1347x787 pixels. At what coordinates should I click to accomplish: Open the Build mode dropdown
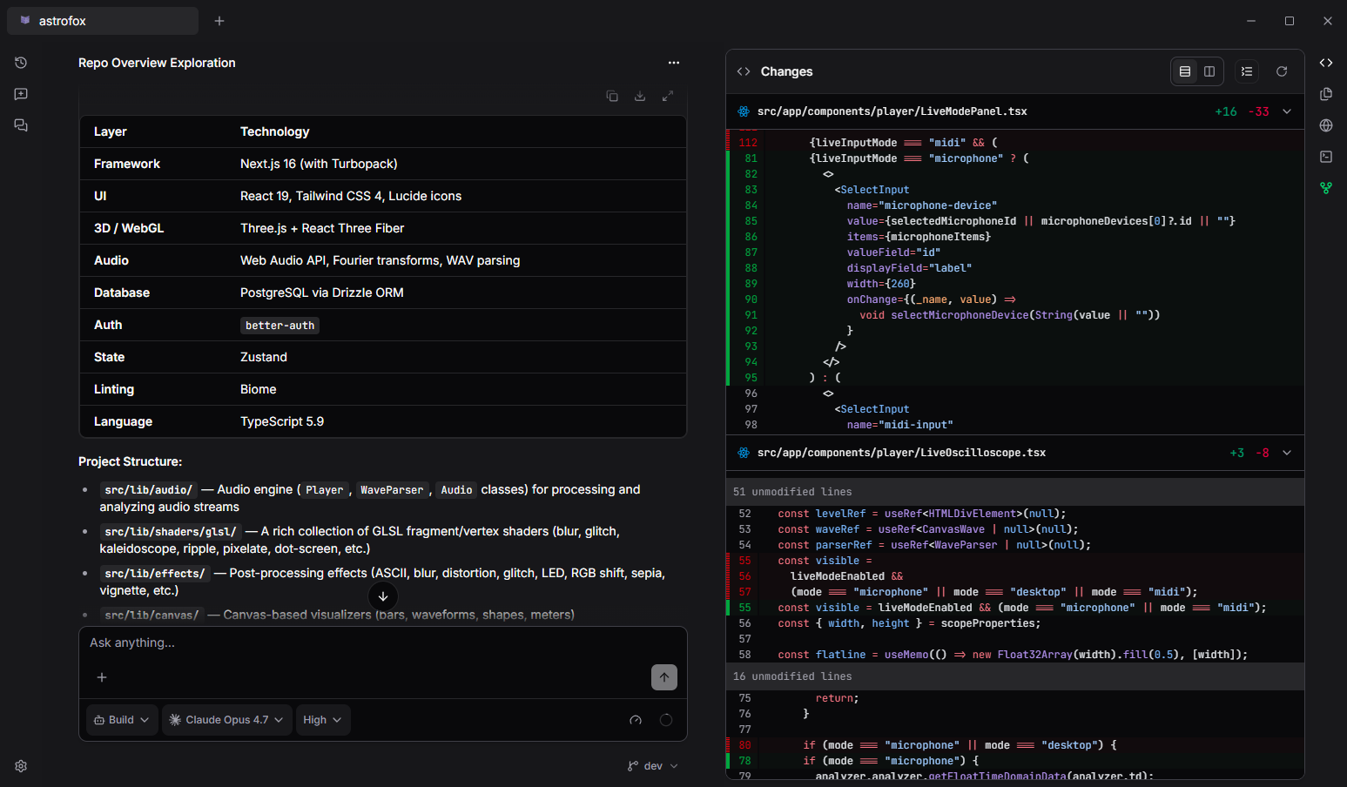(x=122, y=720)
